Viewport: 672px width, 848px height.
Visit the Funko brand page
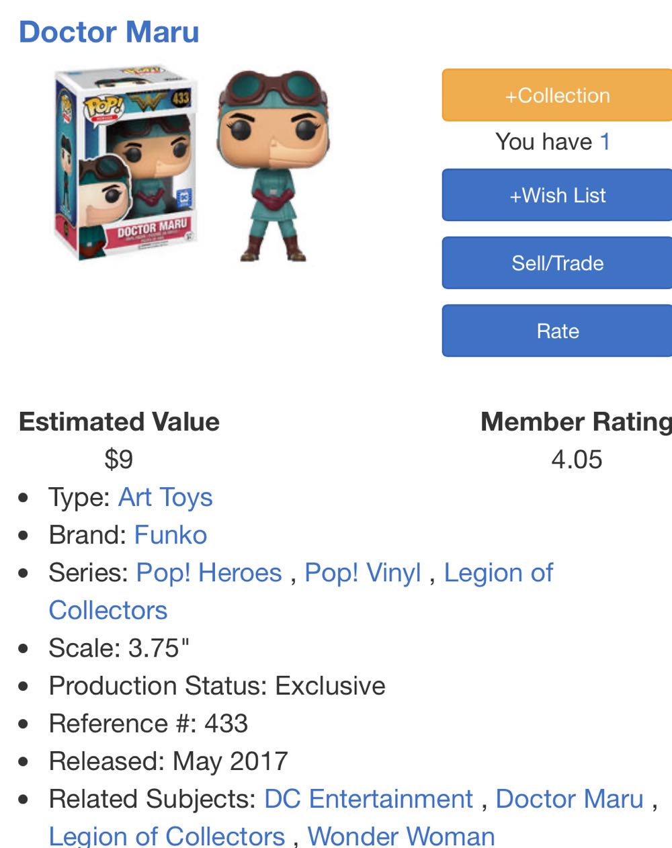(171, 535)
